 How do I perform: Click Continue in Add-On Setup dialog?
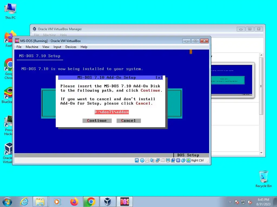(x=97, y=120)
